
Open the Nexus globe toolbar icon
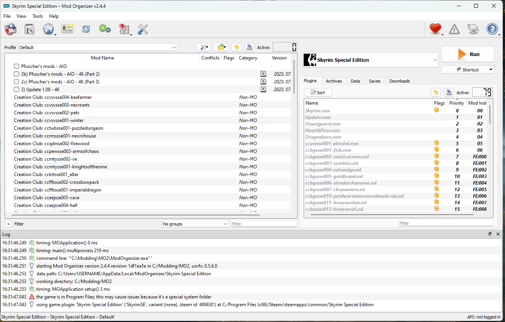(x=48, y=29)
